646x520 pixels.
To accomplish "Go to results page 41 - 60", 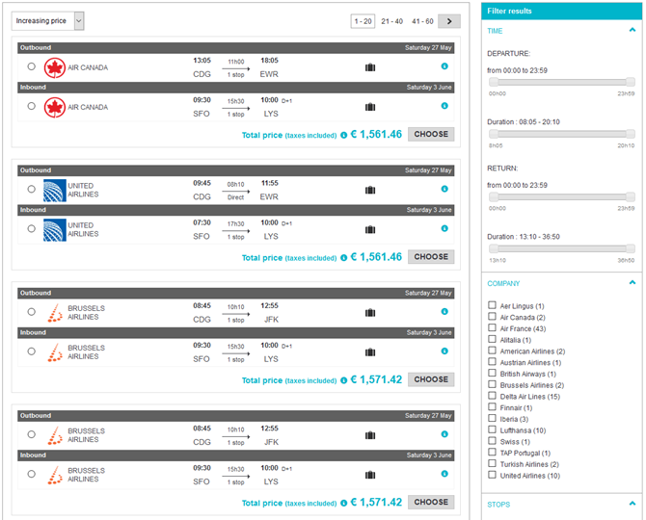I will (x=421, y=20).
